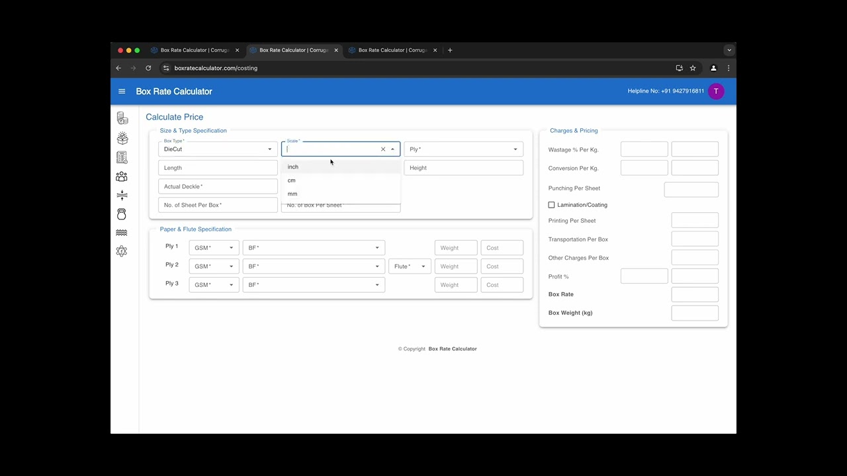Image resolution: width=847 pixels, height=476 pixels.
Task: Open the purple T user avatar
Action: (x=715, y=91)
